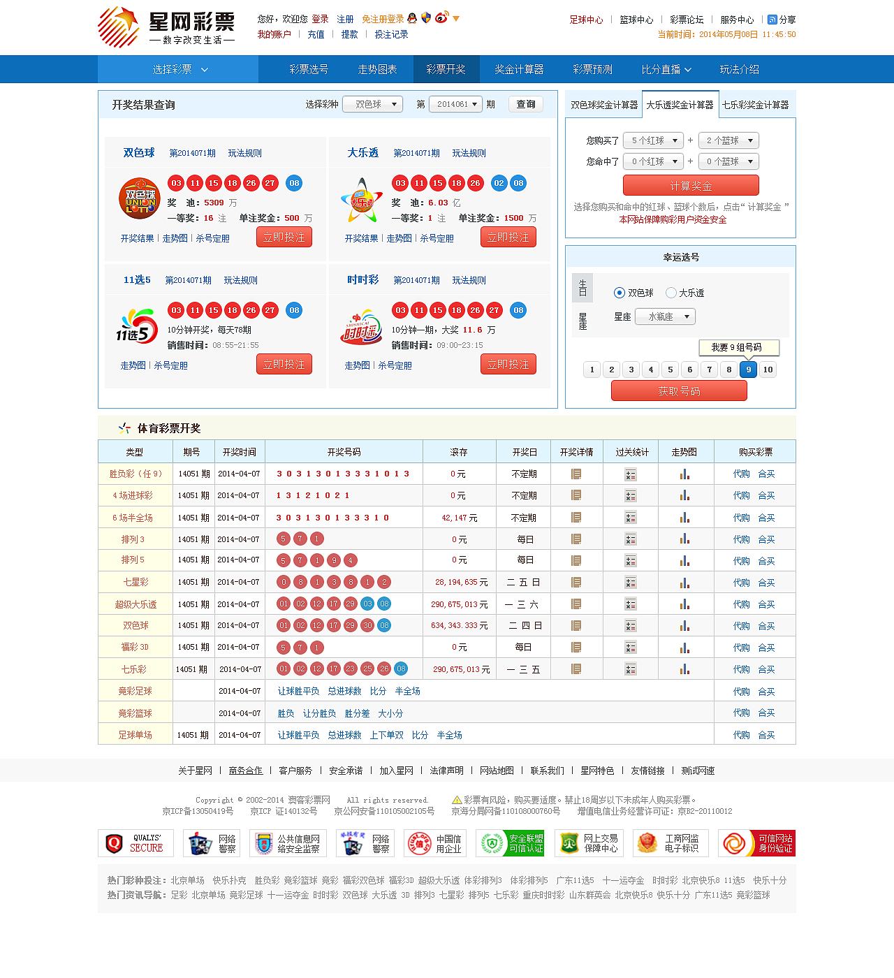Viewport: 894px width, 978px height.
Task: Open 过关统计 icon for 福彩3D row
Action: 631,648
